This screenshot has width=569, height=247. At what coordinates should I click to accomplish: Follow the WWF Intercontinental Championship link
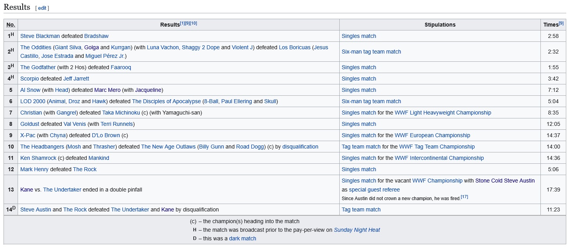[x=439, y=158]
